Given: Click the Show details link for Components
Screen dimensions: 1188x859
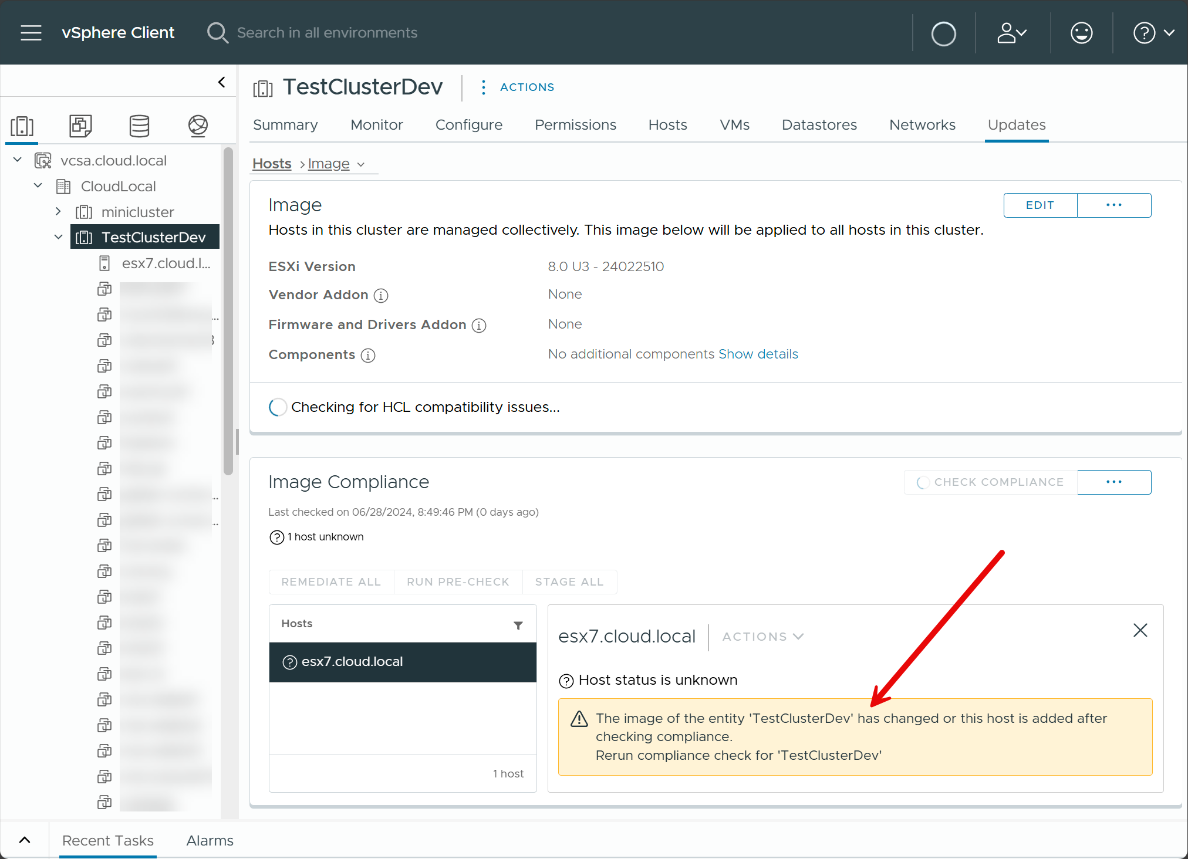Looking at the screenshot, I should (758, 354).
